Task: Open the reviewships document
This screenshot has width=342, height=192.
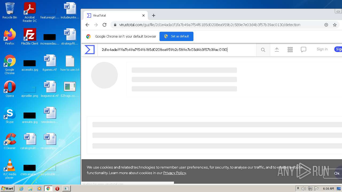Action: 50,141
